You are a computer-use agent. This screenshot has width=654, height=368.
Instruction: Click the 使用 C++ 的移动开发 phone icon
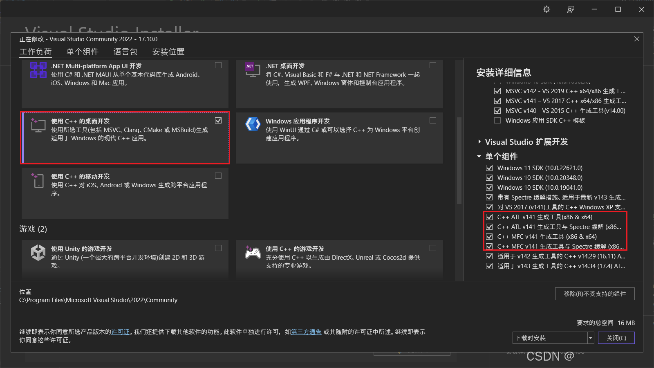[x=38, y=180]
